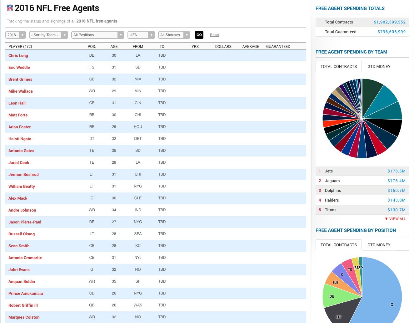414x323 pixels.
Task: Select Raiders row in team spending list
Action: (x=362, y=200)
